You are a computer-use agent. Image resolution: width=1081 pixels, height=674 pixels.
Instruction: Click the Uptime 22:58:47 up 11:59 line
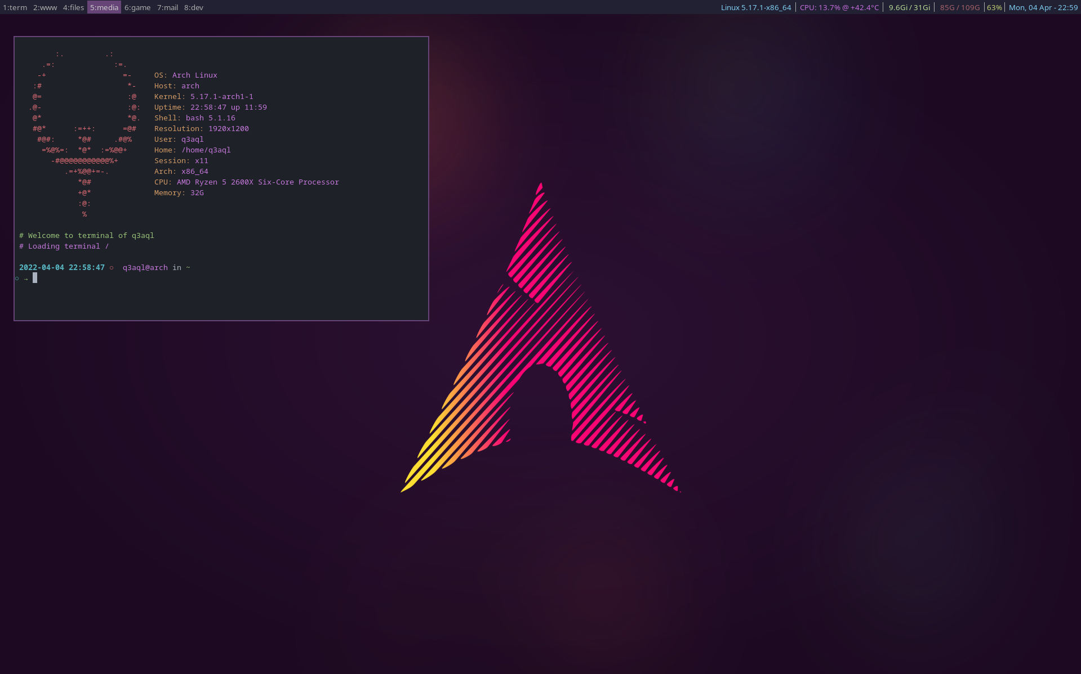211,107
